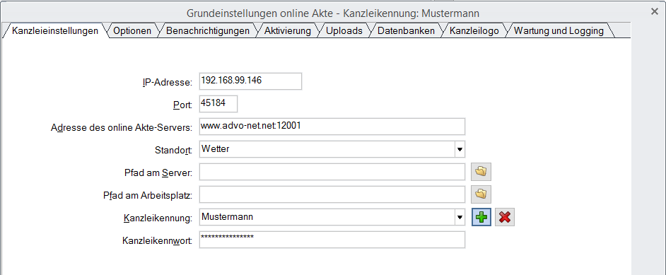This screenshot has height=275, width=666.
Task: Delete Kanzleikennung with the red X icon
Action: 505,217
